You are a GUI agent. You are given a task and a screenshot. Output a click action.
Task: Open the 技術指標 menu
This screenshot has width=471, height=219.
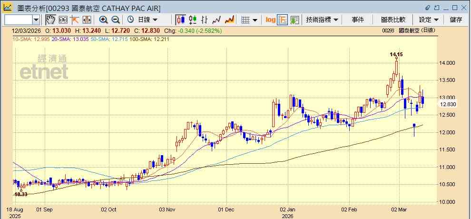[322, 20]
